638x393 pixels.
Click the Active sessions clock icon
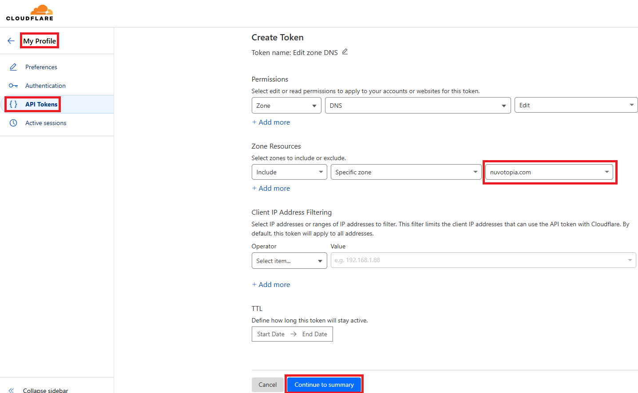13,123
